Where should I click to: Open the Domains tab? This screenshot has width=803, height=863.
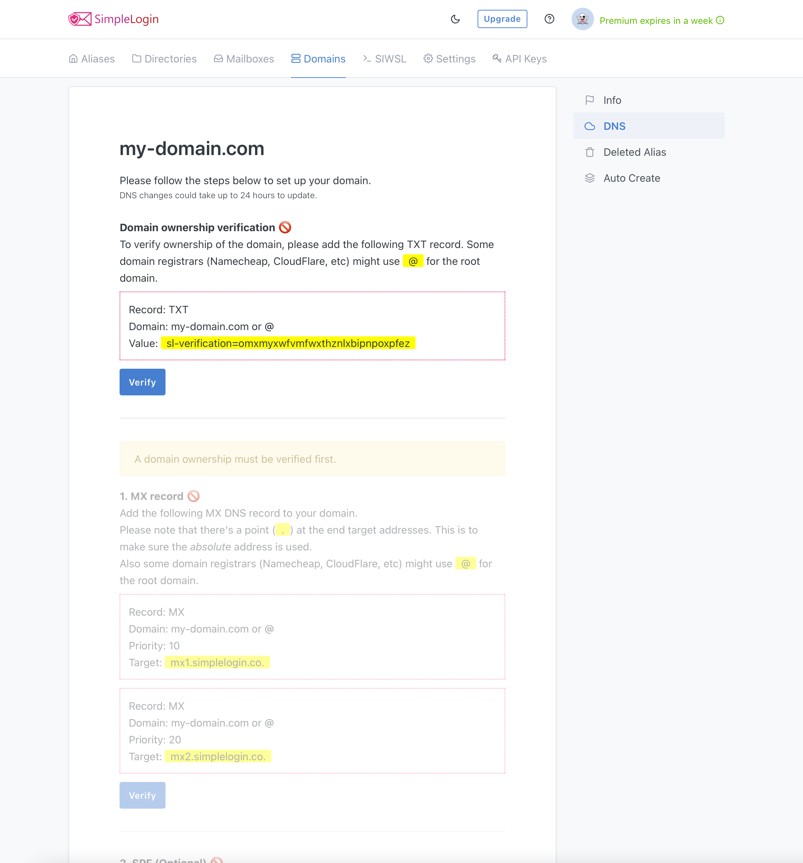[318, 59]
